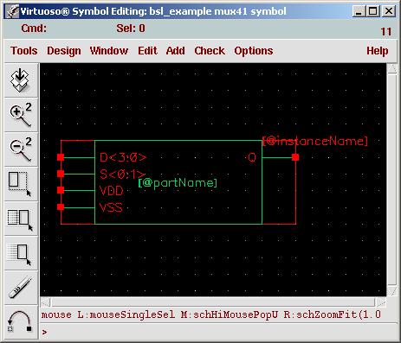This screenshot has height=343, width=401.
Task: Click the mouse bindings status line
Action: (211, 314)
